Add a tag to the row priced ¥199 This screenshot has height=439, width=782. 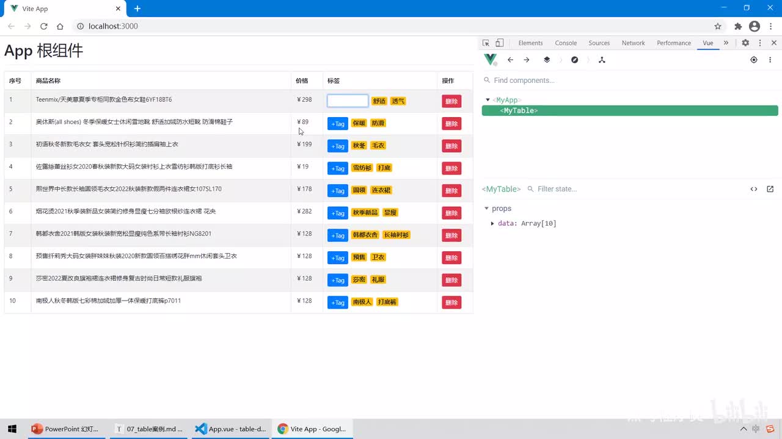338,146
